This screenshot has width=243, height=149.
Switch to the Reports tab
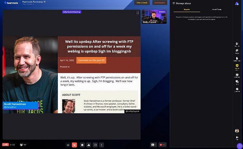187,10
